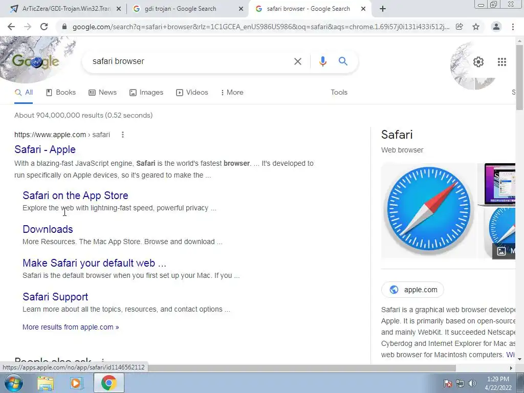Filter results by Images
Viewport: 524px width, 393px height.
pyautogui.click(x=146, y=93)
